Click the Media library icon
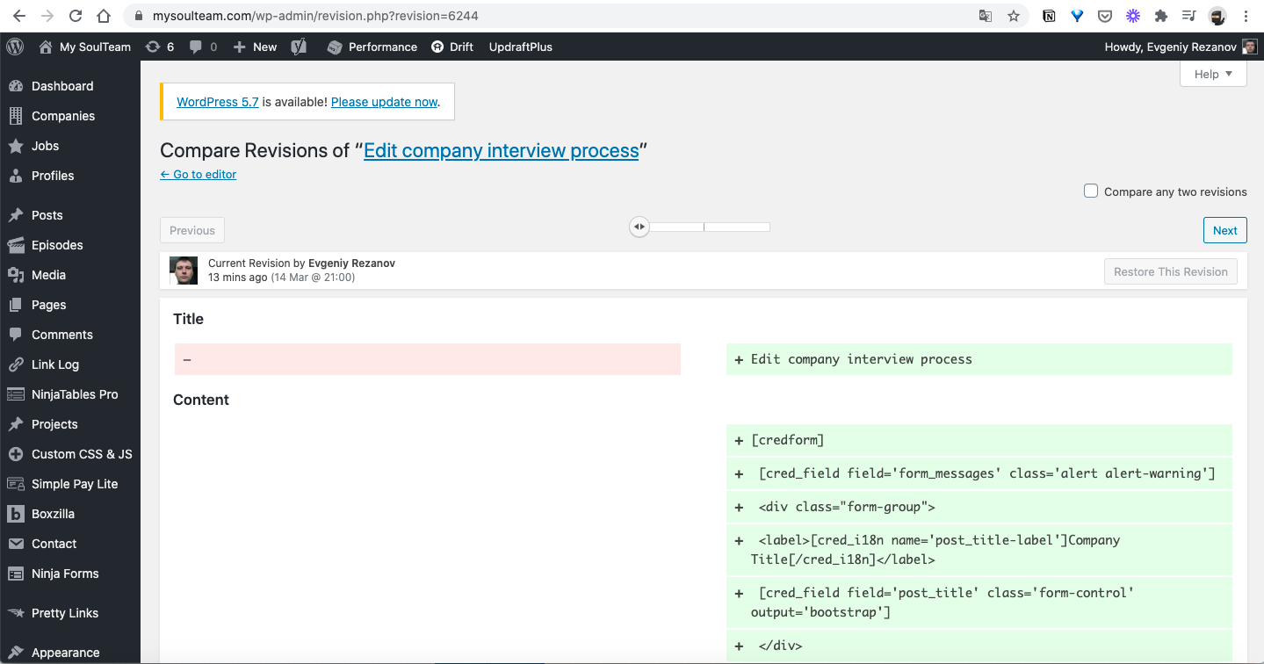The height and width of the screenshot is (664, 1264). point(16,275)
